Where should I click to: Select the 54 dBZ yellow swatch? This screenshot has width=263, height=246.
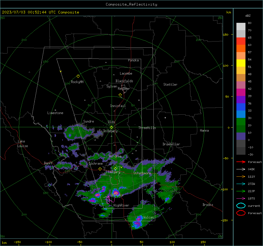241,63
